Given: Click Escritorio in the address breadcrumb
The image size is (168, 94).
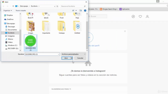Looking at the screenshot, I should pos(34,6).
